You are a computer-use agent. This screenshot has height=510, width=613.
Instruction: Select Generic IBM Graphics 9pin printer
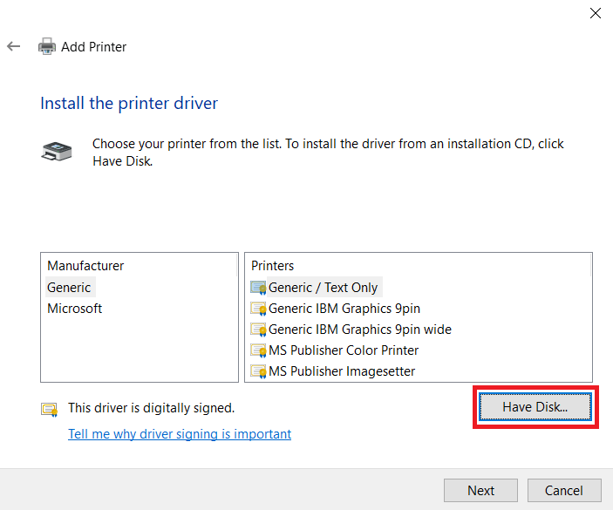coord(344,309)
